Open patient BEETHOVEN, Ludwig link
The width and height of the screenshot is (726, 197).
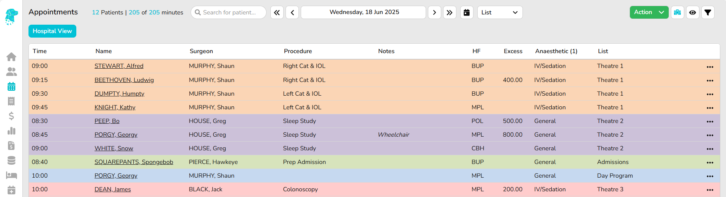124,80
